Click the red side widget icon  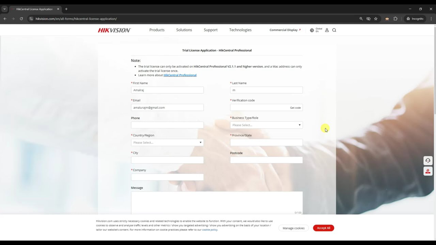428,171
